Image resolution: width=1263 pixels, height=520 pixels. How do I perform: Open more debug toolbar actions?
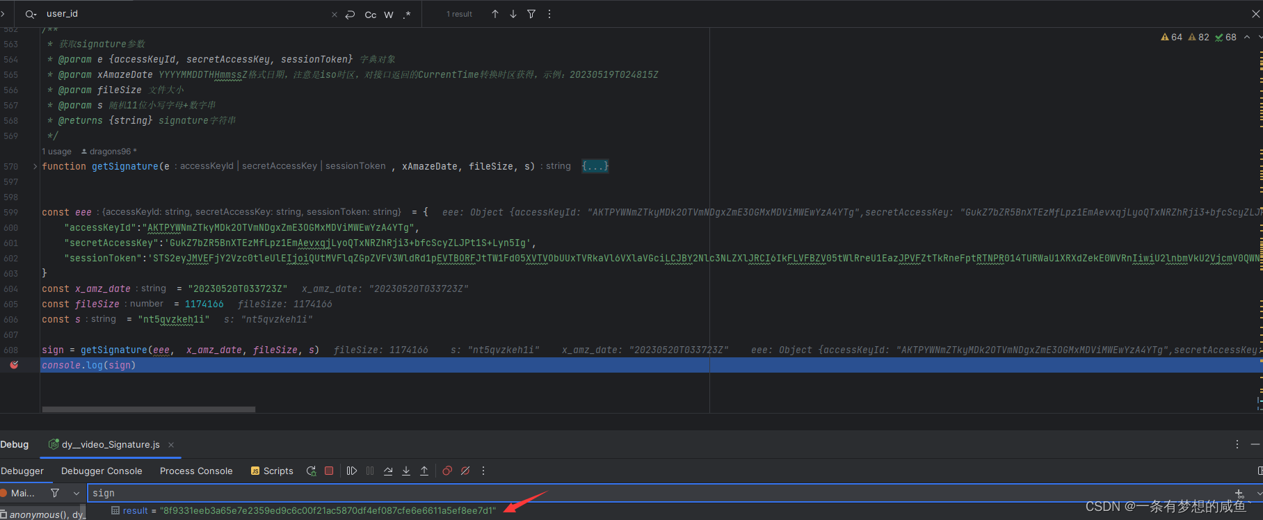coord(483,471)
